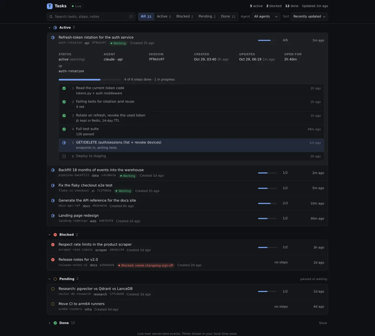This screenshot has height=336, width=375.
Task: Select the All 21 tab
Action: [146, 17]
